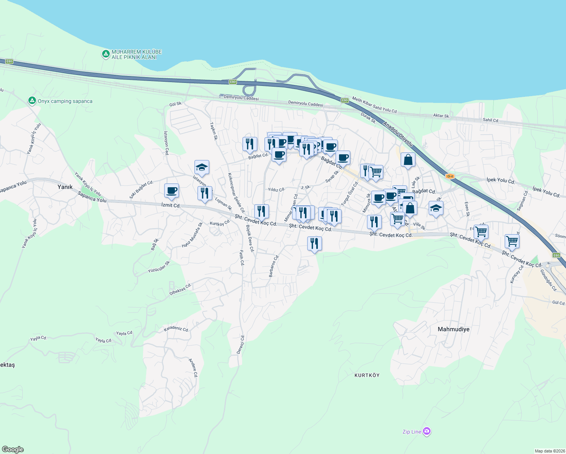The height and width of the screenshot is (454, 566).
Task: Select the Mahmudiye neighborhood label
Action: click(453, 330)
